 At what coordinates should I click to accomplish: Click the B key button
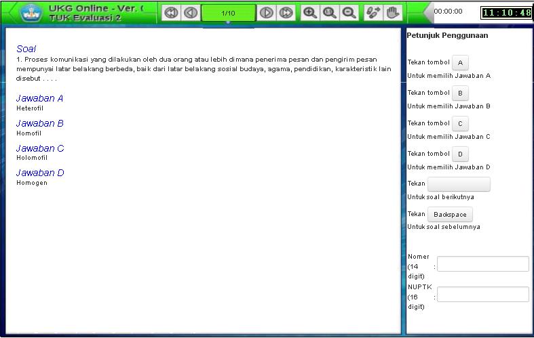coord(460,93)
